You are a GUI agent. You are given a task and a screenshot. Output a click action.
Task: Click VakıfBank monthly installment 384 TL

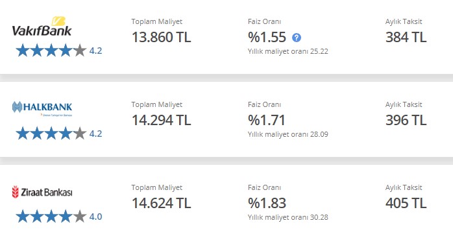pos(406,38)
